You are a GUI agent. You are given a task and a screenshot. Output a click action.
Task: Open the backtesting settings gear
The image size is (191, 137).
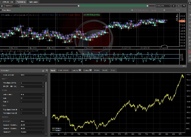coord(2,6)
